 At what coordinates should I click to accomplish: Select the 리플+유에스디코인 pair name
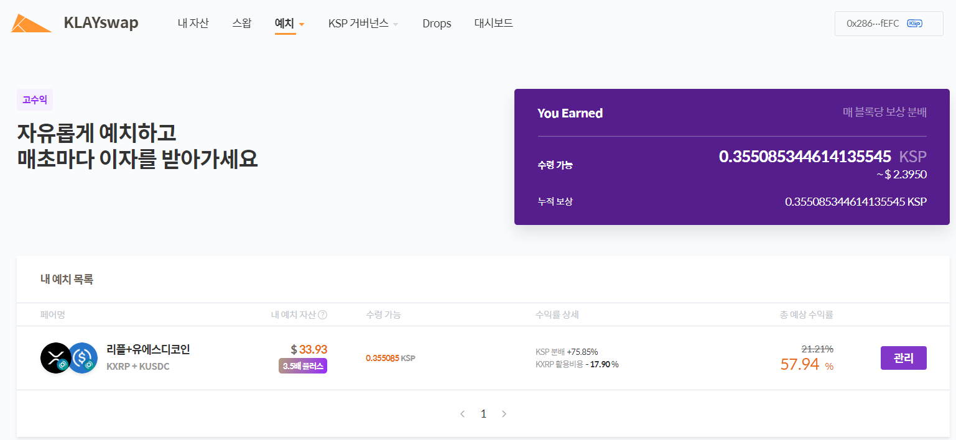148,349
